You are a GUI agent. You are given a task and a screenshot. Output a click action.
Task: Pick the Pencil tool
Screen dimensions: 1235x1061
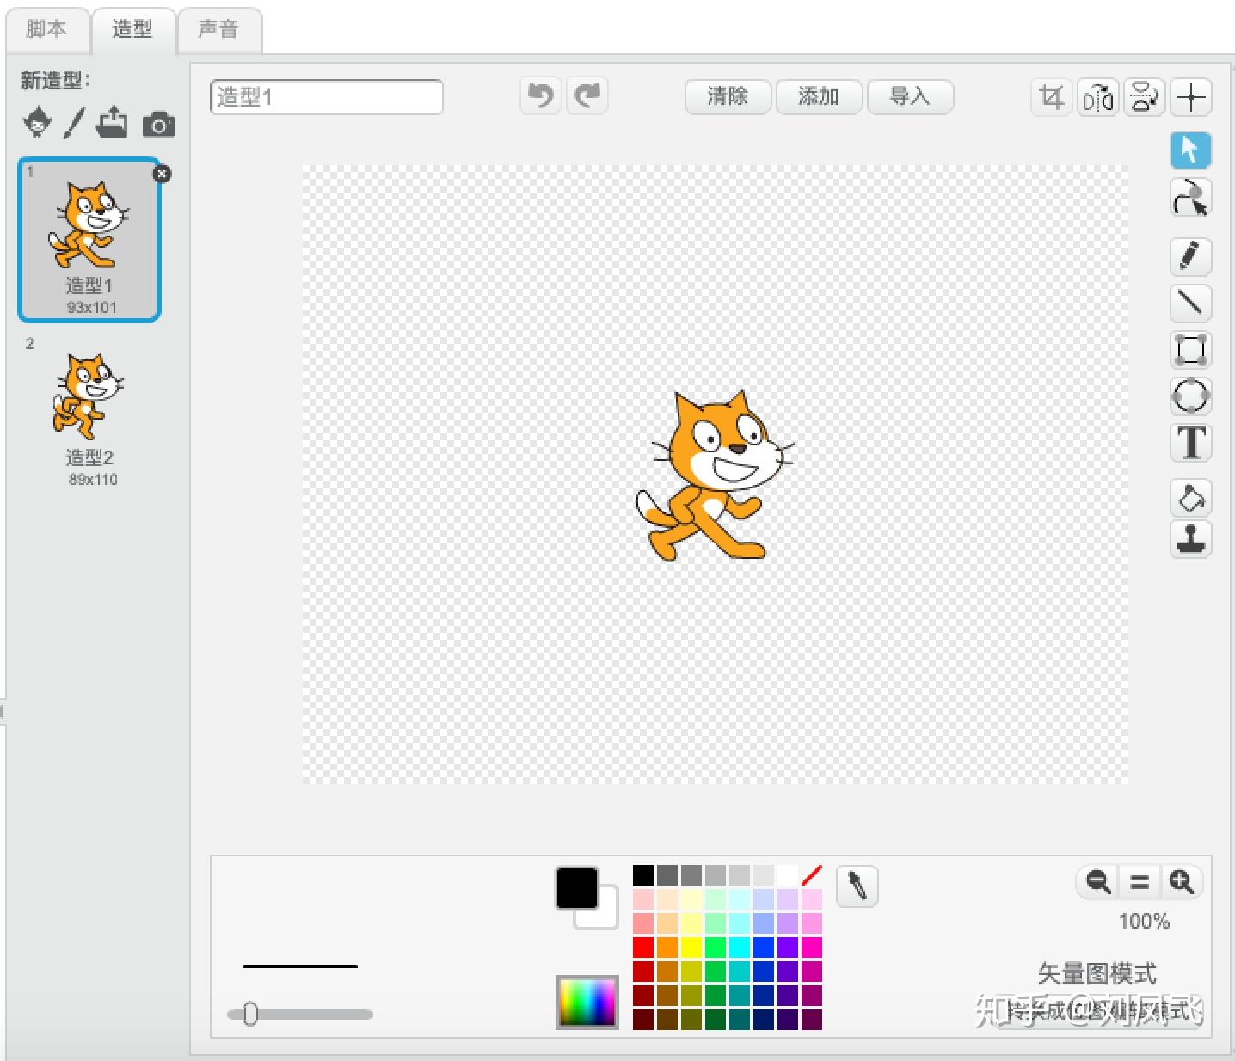pyautogui.click(x=1190, y=256)
